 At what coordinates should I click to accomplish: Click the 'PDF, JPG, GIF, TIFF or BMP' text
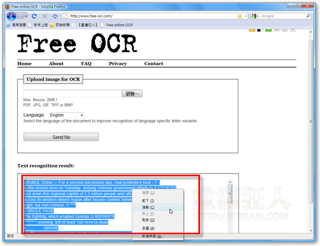coord(48,105)
